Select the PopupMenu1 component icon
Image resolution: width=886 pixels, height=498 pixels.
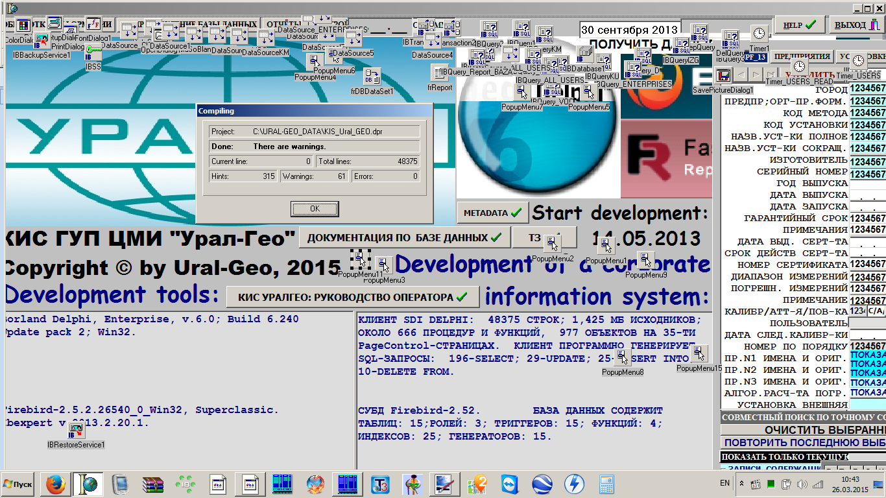tap(606, 246)
